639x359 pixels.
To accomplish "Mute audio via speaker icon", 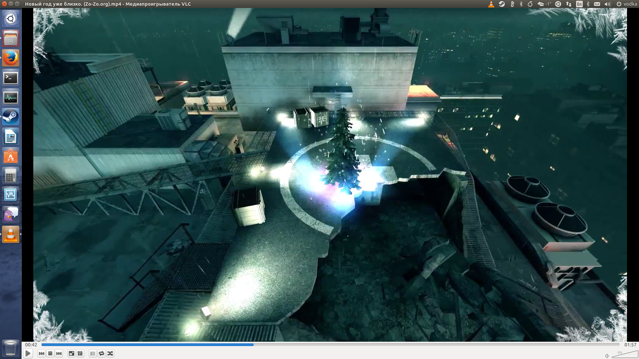I will tap(607, 356).
